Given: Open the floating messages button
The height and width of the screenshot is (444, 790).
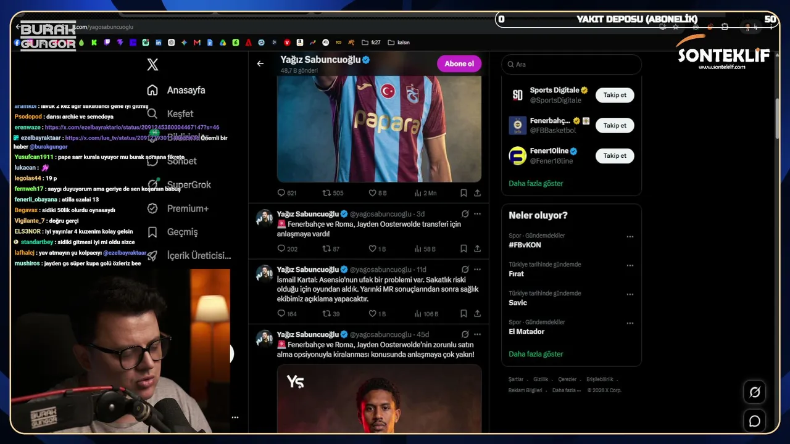Looking at the screenshot, I should [x=754, y=421].
